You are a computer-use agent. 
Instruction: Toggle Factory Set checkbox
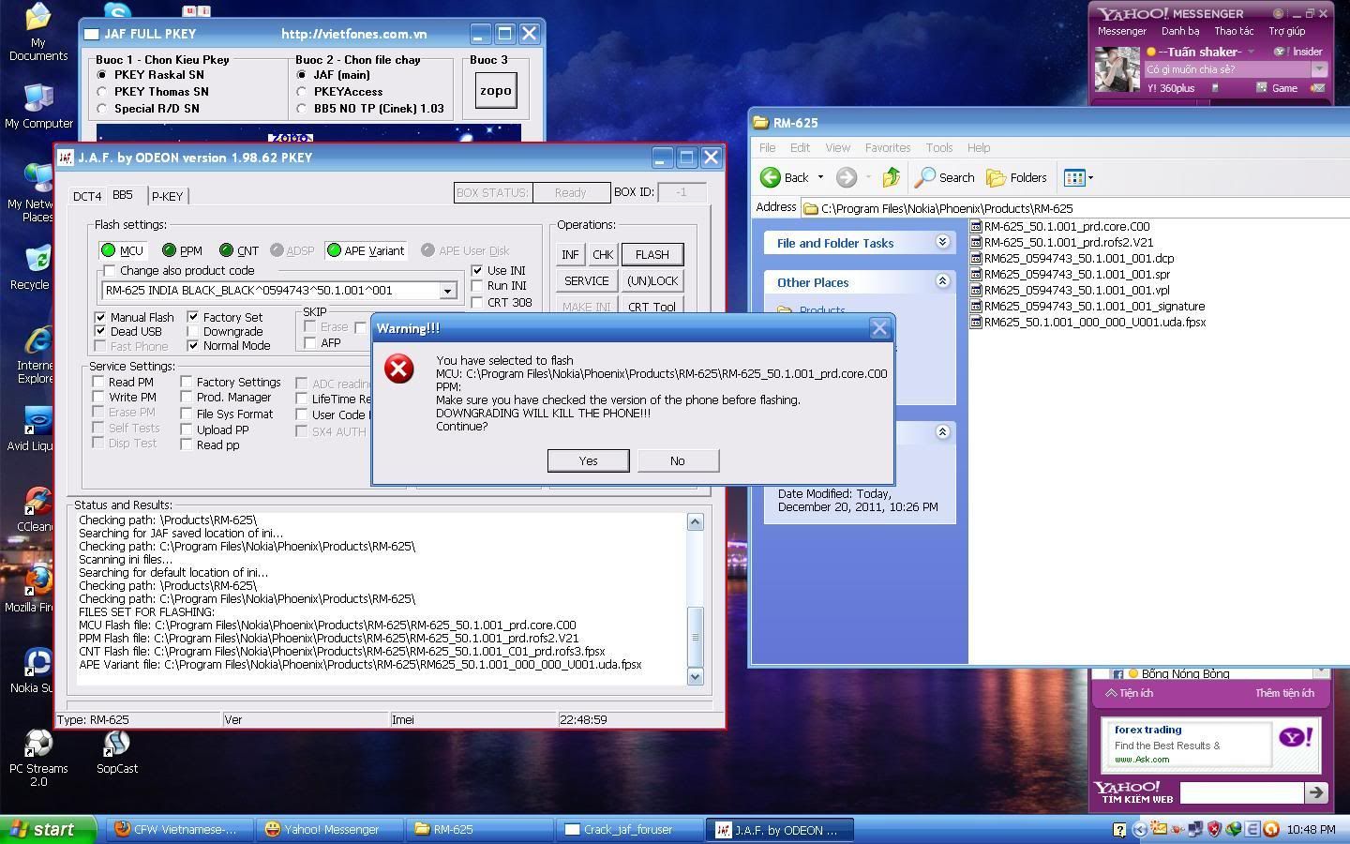click(x=193, y=317)
